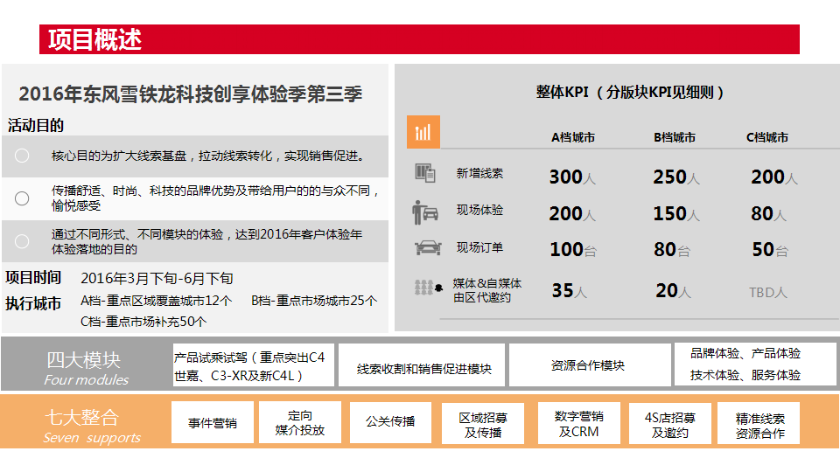Click the media invitation crowd icon
This screenshot has height=472, width=840.
429,288
